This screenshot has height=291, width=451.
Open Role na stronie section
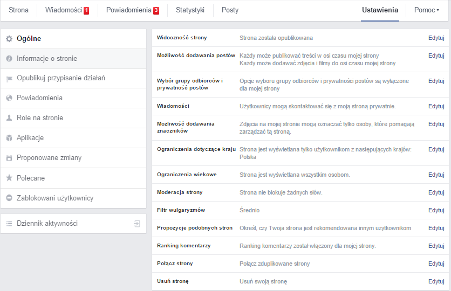pos(73,118)
